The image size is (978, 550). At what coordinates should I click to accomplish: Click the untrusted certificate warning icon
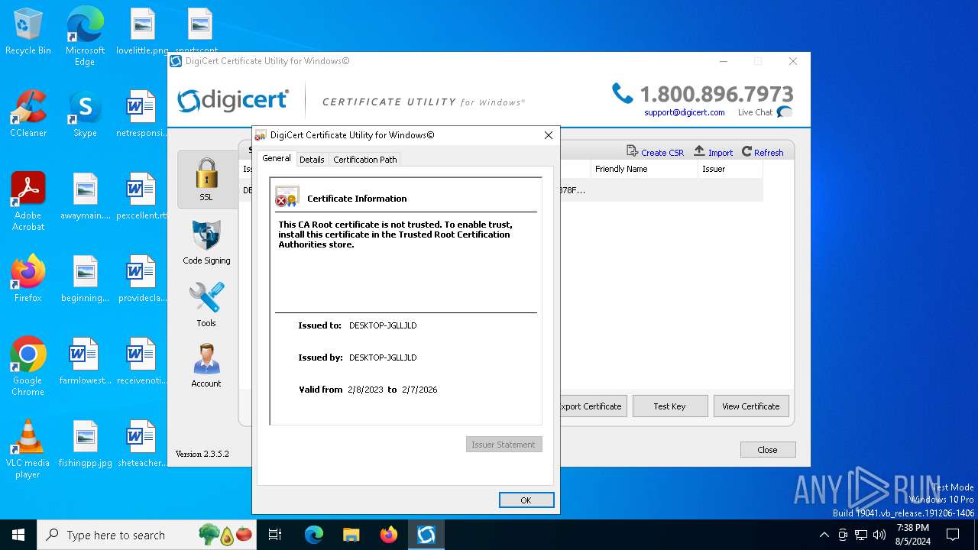point(287,197)
